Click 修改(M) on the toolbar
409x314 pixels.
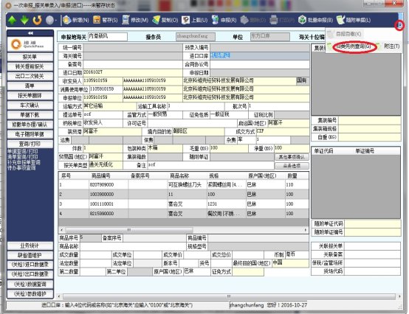tap(135, 20)
